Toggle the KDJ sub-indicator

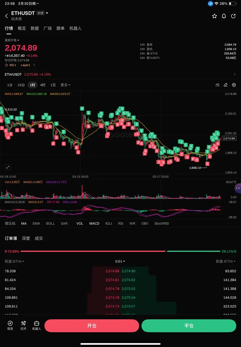click(109, 224)
